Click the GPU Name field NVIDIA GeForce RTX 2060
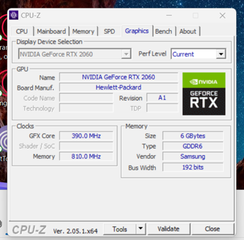The image size is (244, 240). (x=119, y=77)
